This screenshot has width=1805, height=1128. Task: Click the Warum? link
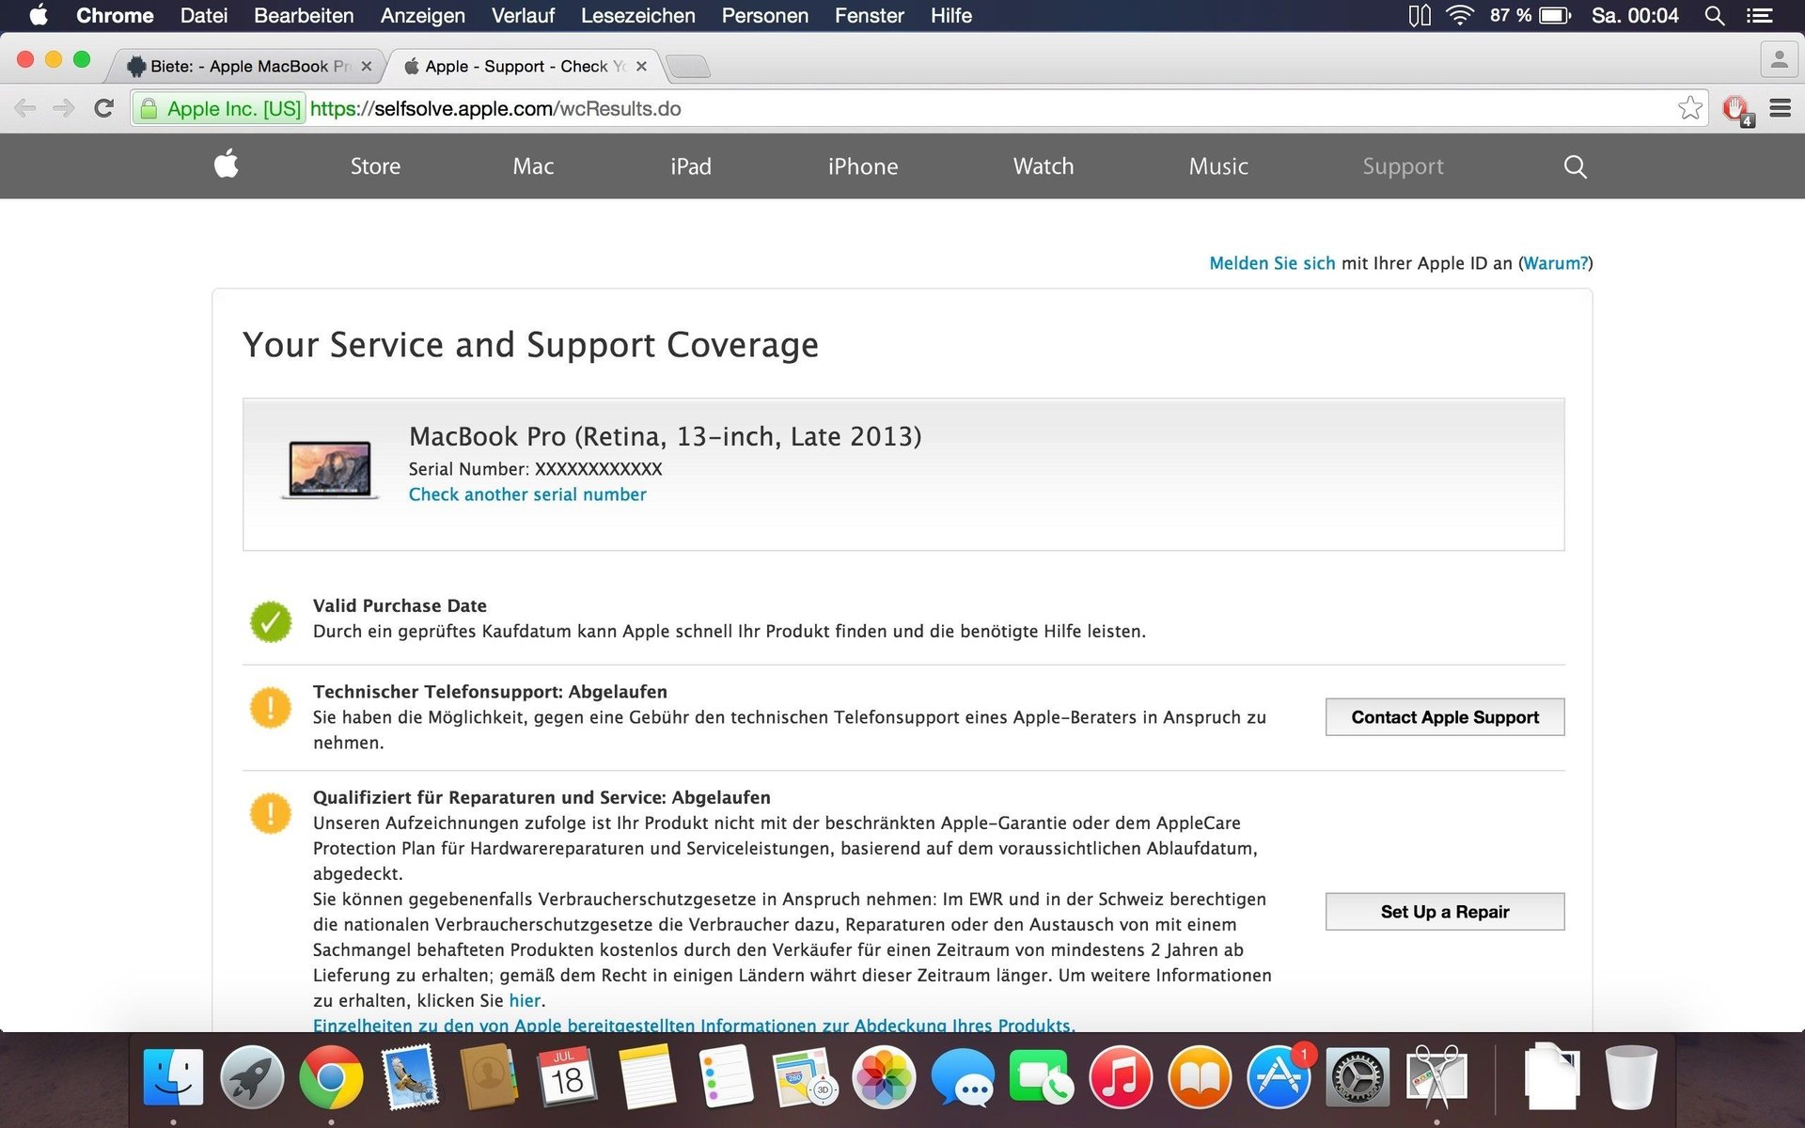pos(1556,263)
